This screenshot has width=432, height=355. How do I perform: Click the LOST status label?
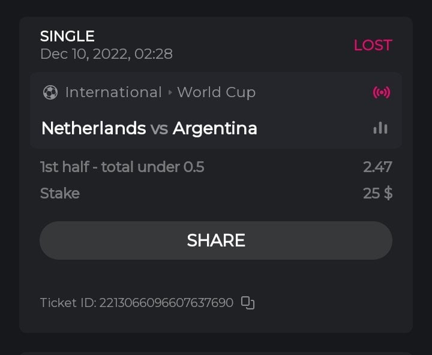(373, 45)
